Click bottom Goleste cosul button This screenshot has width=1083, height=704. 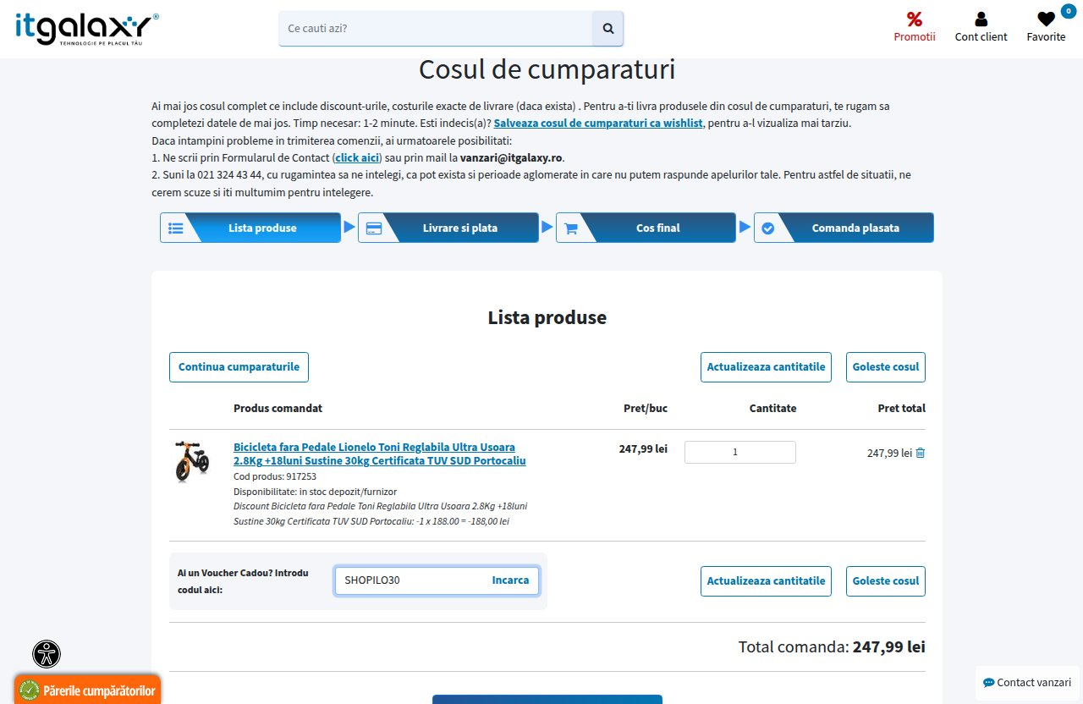[886, 581]
